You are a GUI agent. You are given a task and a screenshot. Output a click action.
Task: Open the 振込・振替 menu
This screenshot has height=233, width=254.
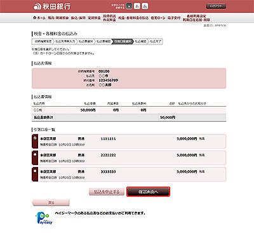pyautogui.click(x=78, y=18)
